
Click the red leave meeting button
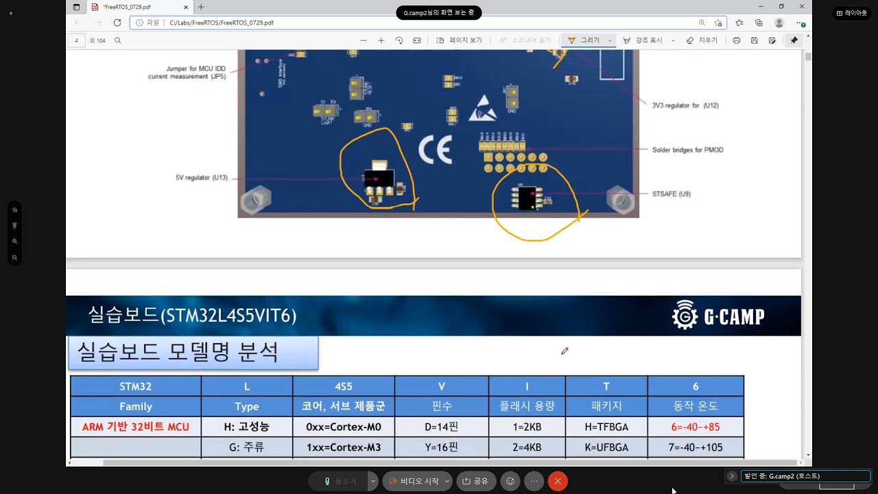[558, 482]
